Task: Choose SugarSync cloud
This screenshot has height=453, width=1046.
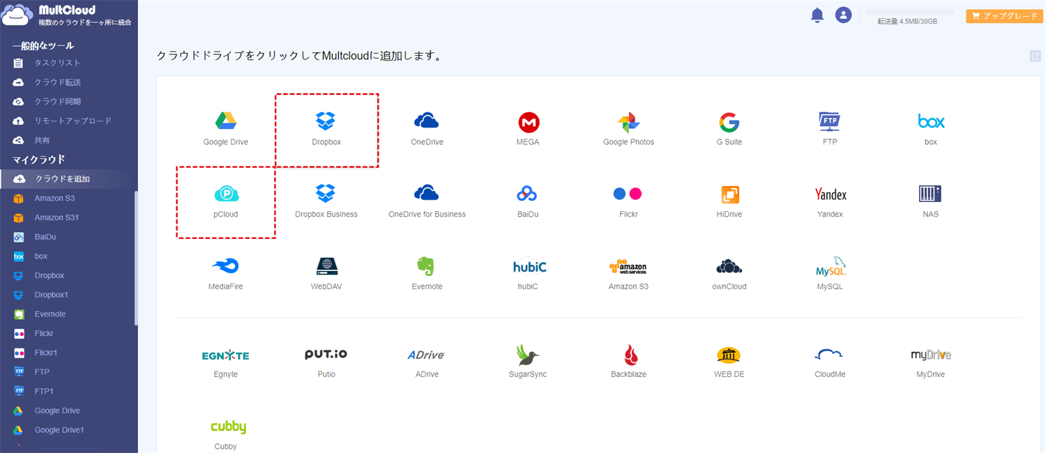Action: (528, 362)
